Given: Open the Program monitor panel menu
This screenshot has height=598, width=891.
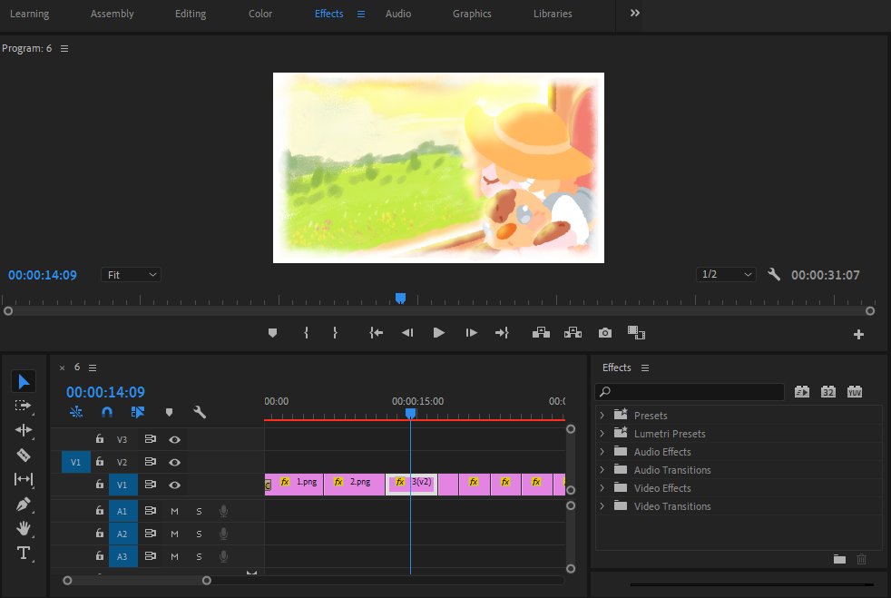Looking at the screenshot, I should [x=64, y=48].
